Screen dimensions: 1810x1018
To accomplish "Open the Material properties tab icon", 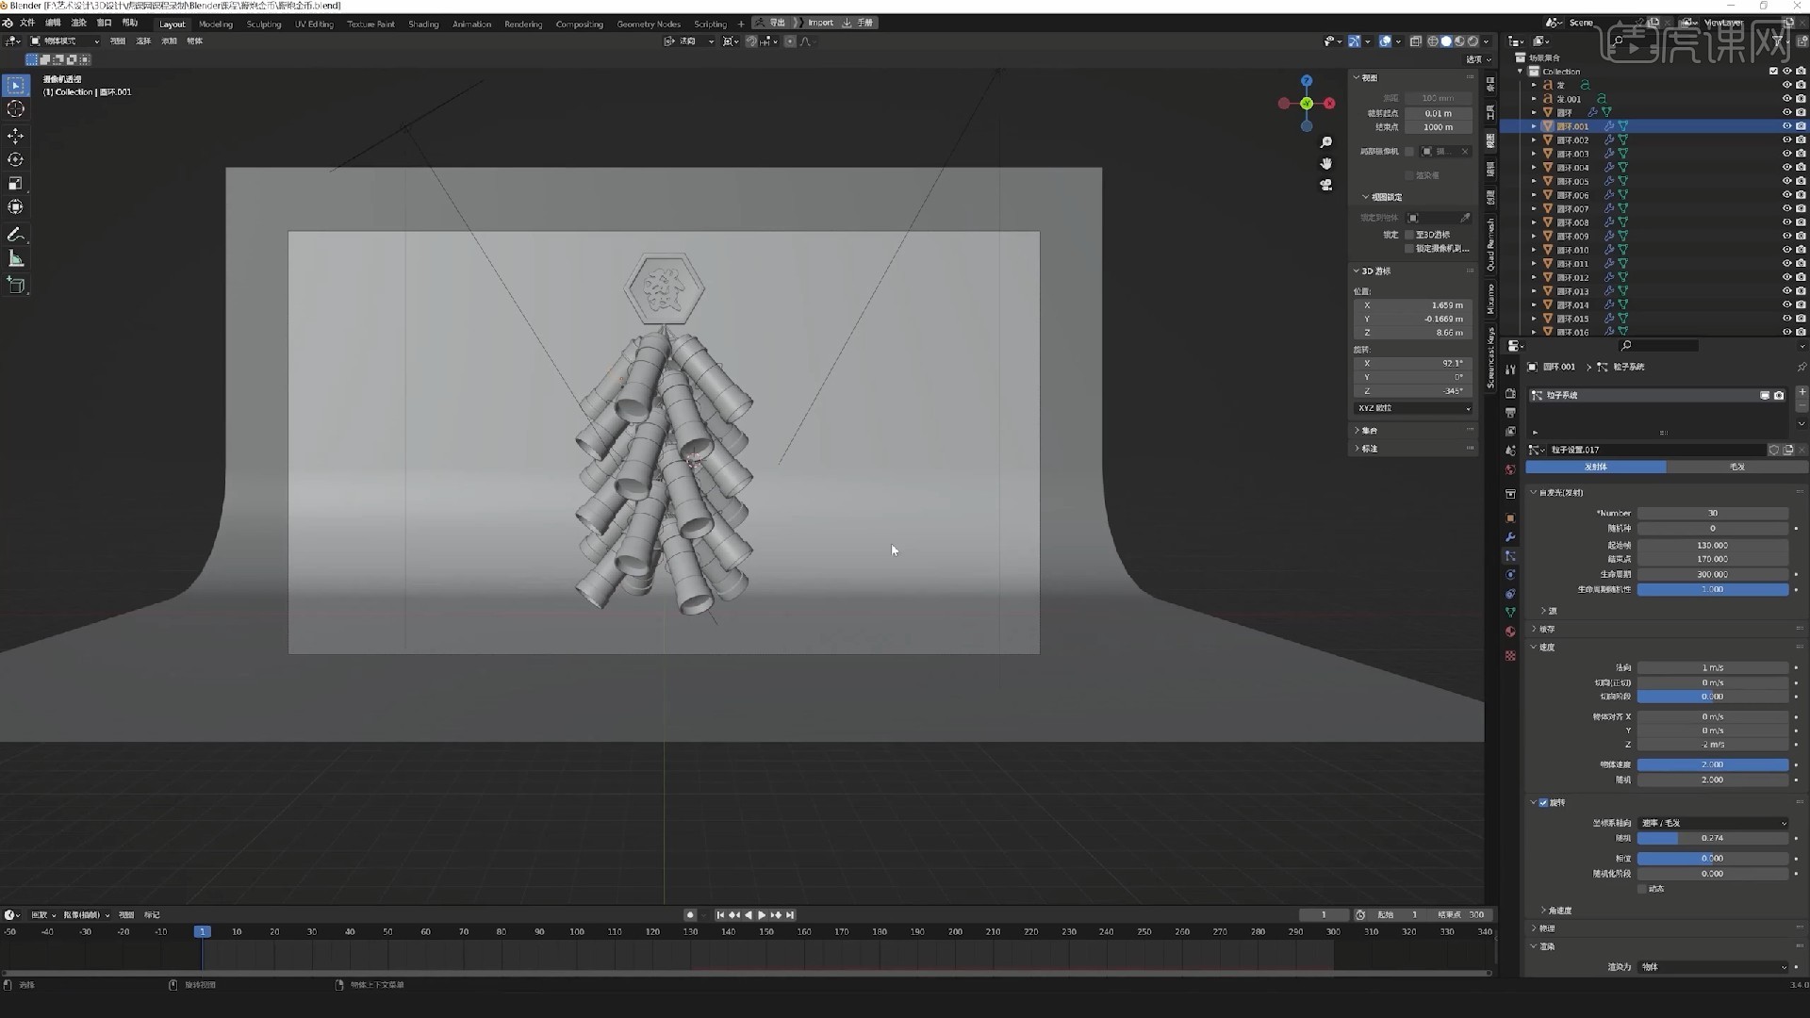I will 1510,632.
